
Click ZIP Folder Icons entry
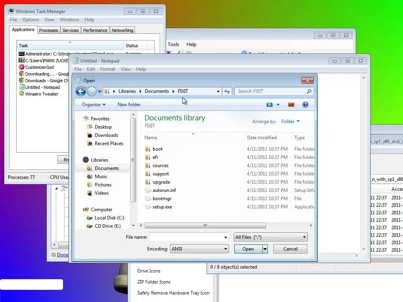click(154, 282)
